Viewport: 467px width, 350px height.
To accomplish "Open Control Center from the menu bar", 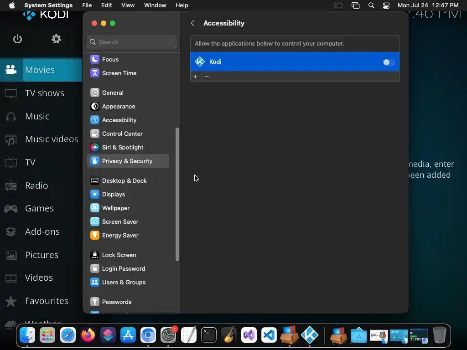I will [x=386, y=5].
